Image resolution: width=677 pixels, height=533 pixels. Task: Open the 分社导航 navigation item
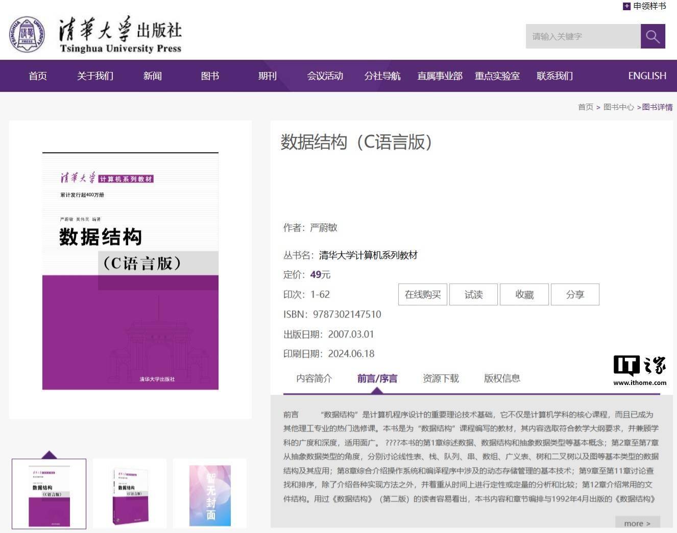[x=382, y=76]
